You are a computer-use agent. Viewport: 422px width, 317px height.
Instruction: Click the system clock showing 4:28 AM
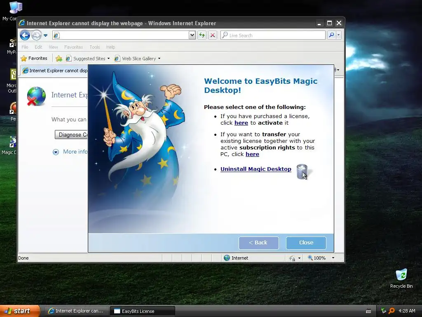pos(407,311)
